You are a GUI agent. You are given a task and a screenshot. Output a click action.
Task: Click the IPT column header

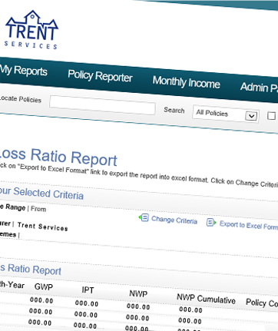[x=88, y=290]
